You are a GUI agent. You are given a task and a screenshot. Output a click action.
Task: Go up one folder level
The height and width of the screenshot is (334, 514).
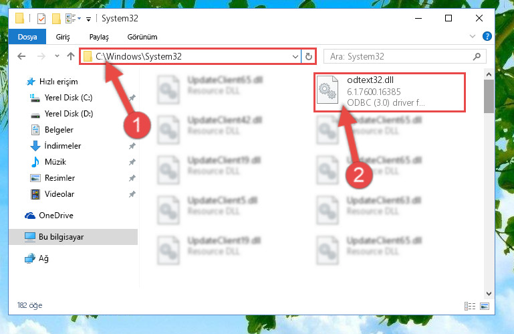tap(70, 56)
